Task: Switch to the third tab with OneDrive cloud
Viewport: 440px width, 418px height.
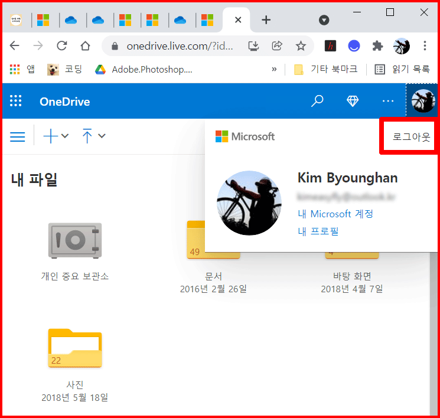Action: click(71, 20)
